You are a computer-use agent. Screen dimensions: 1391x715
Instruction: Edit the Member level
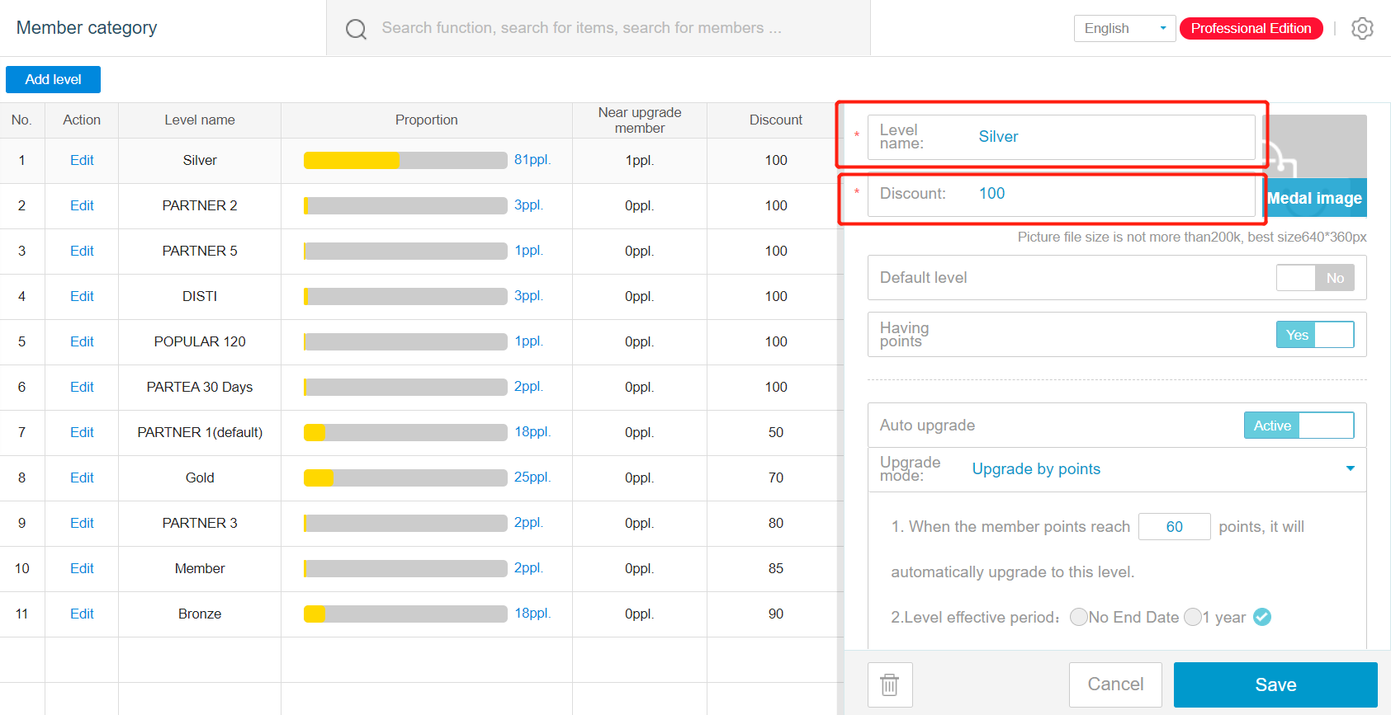(x=82, y=568)
